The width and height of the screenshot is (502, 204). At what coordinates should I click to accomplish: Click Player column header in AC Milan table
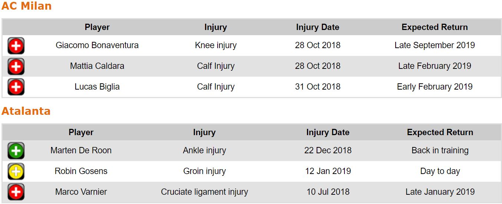tap(97, 27)
